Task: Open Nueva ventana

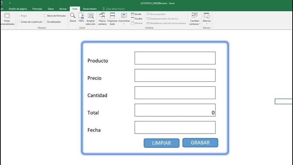Action: pyautogui.click(x=102, y=19)
